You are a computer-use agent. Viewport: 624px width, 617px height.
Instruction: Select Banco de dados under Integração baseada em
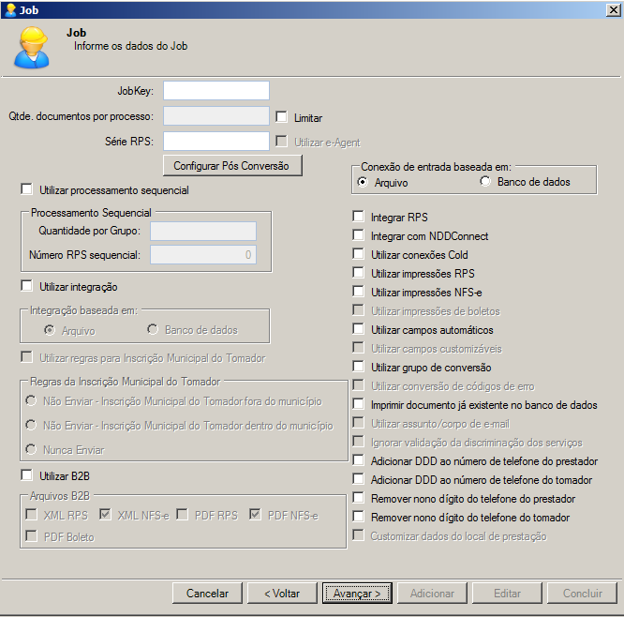tap(153, 329)
